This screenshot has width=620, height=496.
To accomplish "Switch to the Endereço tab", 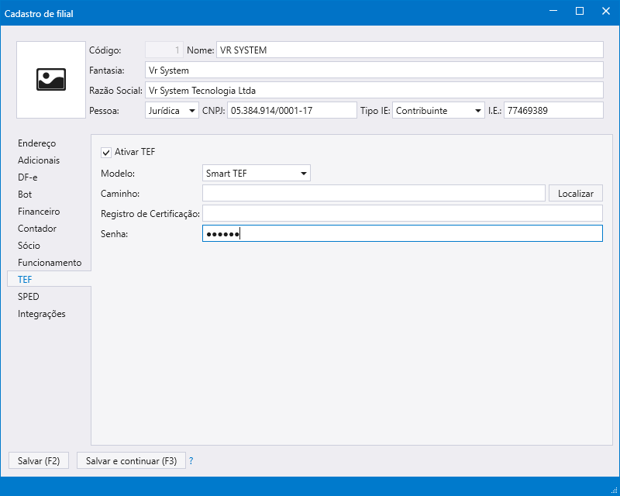I will point(36,143).
